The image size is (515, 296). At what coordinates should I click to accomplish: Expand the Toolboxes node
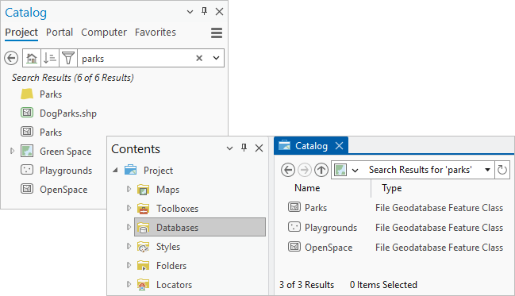coord(129,208)
